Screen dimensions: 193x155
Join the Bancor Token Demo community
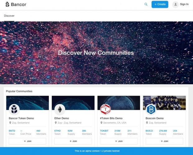tap(28, 141)
